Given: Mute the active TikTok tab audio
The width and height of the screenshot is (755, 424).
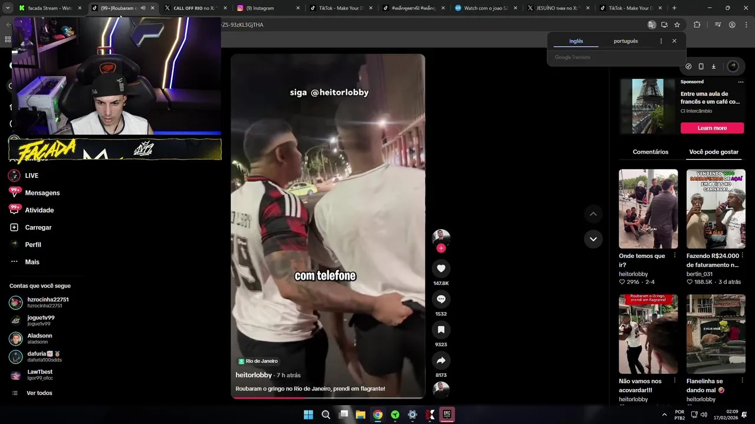Looking at the screenshot, I should 143,8.
